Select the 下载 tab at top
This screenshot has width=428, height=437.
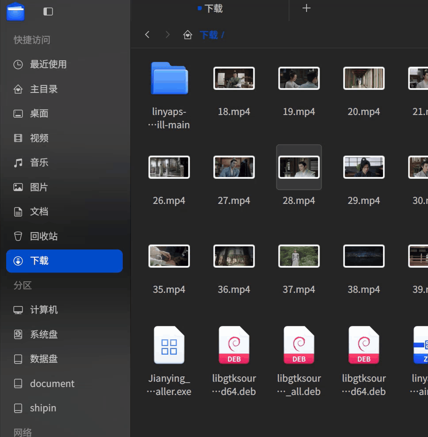pos(210,8)
